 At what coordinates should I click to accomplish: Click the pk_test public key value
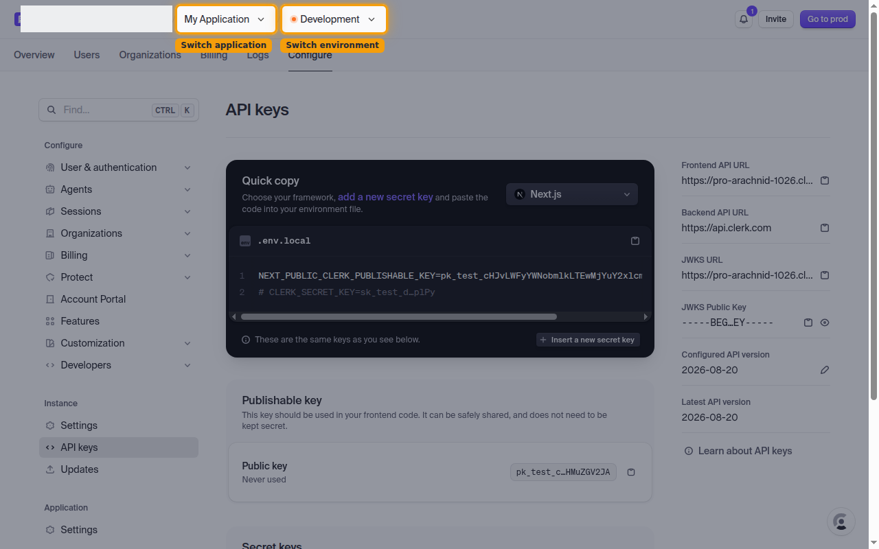(563, 472)
